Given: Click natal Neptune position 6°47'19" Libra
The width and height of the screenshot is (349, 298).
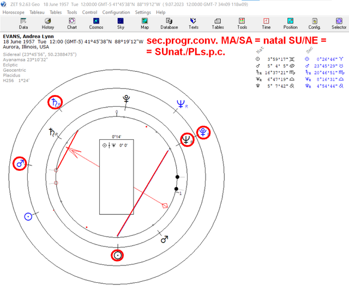Looking at the screenshot, I should point(275,79).
